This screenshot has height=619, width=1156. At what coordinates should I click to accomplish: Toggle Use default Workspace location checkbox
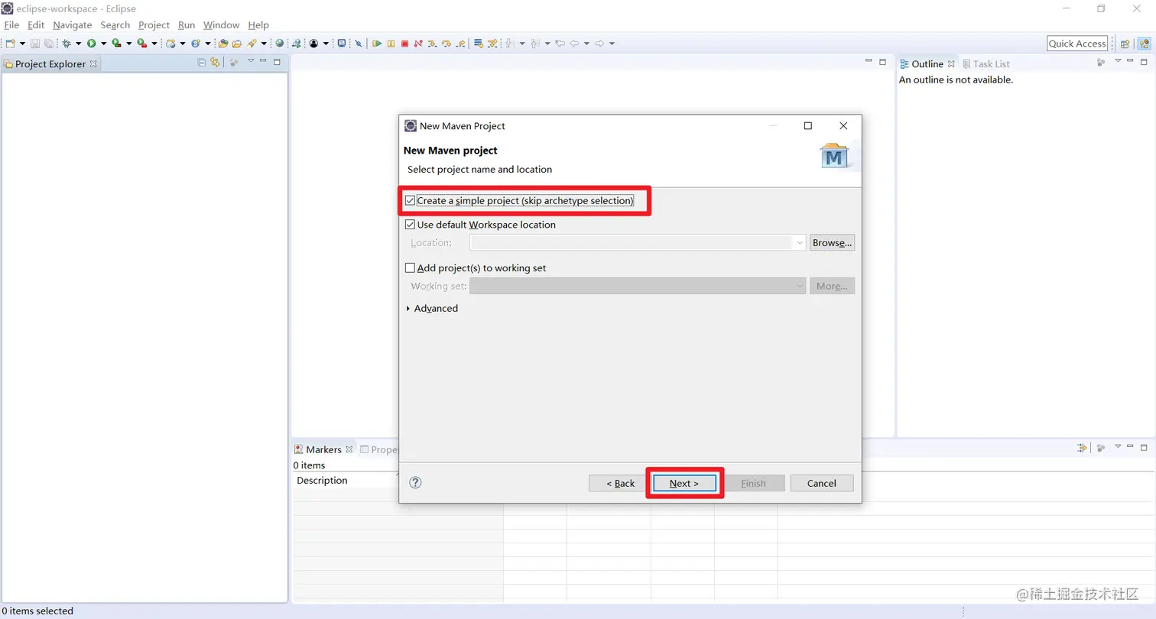click(411, 225)
